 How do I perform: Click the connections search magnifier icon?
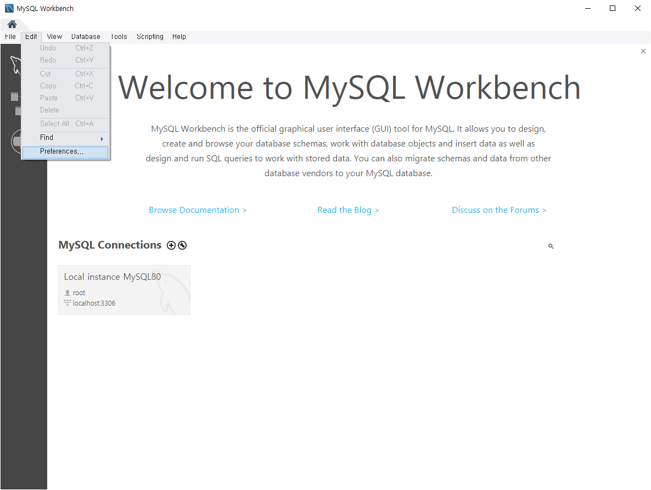click(551, 246)
